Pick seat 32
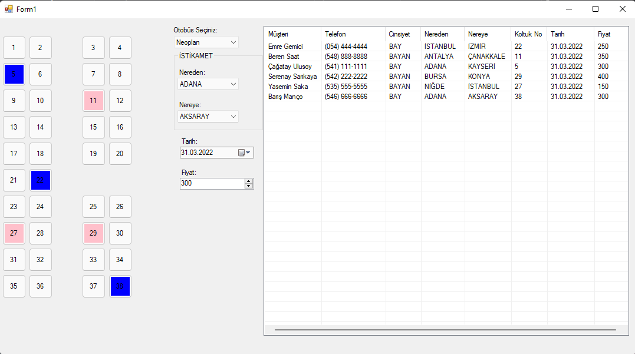 (41, 260)
